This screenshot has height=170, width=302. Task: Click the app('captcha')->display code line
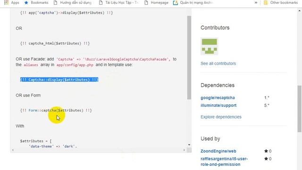click(x=67, y=13)
